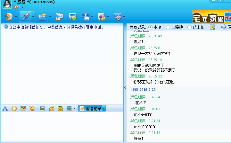Click the line 我说 没发货我就不要了
This screenshot has width=231, height=143.
[154, 70]
